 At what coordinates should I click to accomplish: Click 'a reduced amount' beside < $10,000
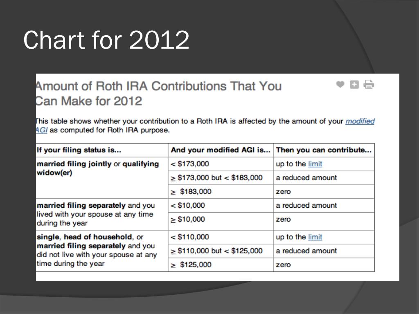[324, 206]
